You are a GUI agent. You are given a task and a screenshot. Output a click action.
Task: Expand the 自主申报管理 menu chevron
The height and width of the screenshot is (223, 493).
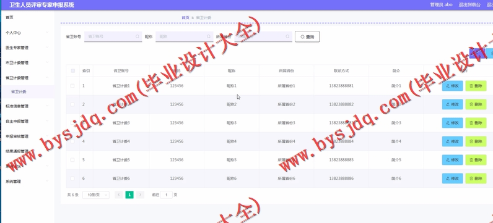click(x=47, y=121)
